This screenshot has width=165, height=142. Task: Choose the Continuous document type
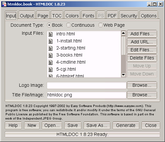[x=68, y=25]
